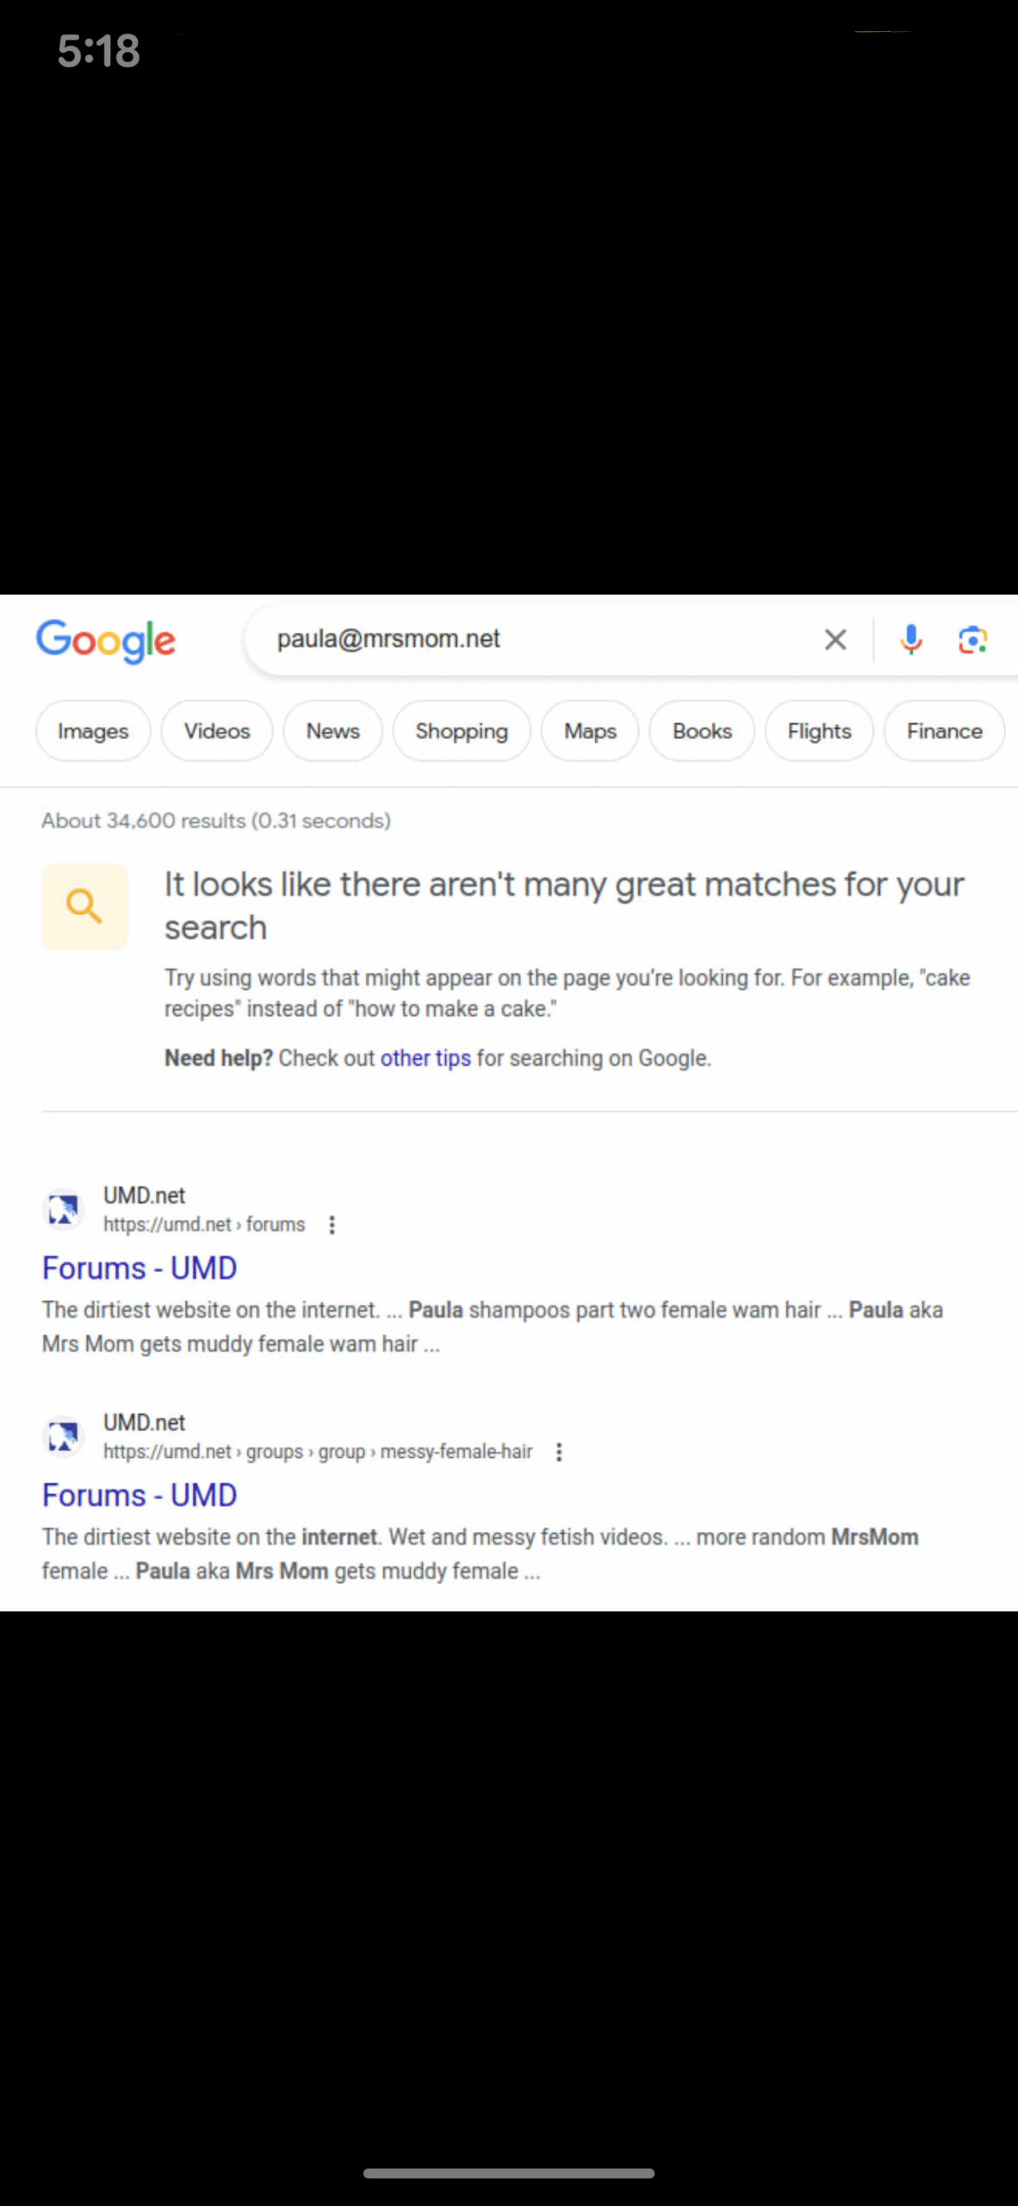Open the Finance filter
Viewport: 1018px width, 2206px height.
pos(944,731)
